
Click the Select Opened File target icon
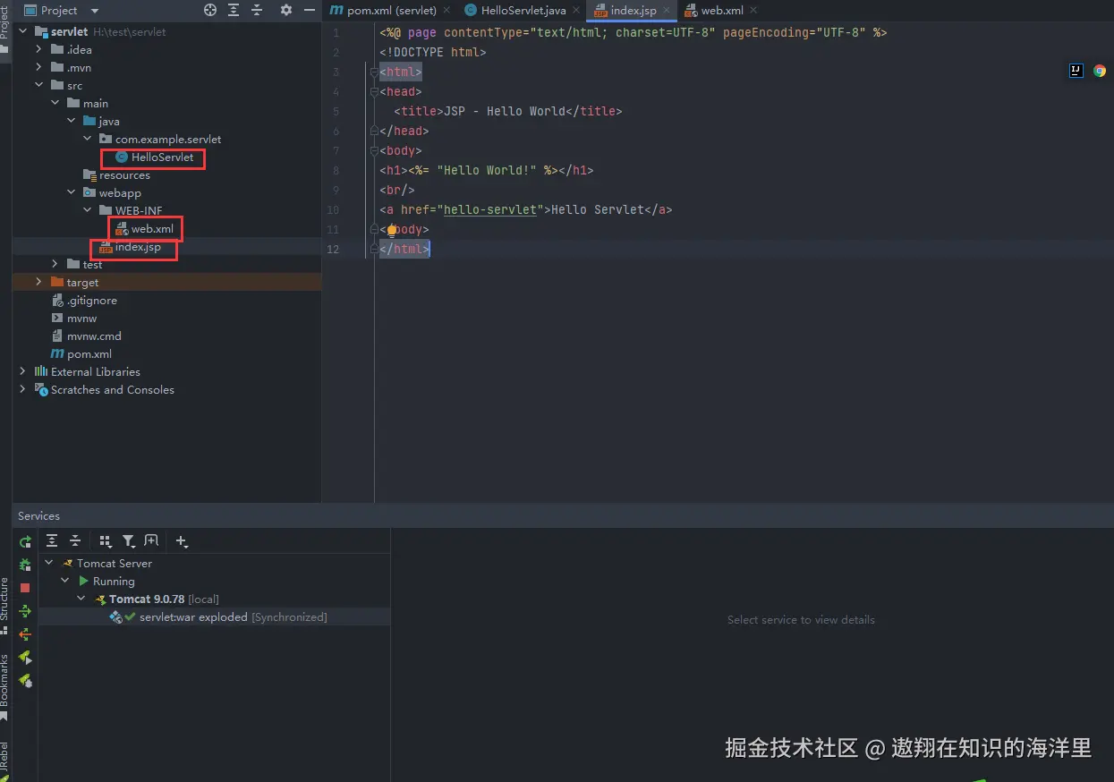[x=210, y=10]
